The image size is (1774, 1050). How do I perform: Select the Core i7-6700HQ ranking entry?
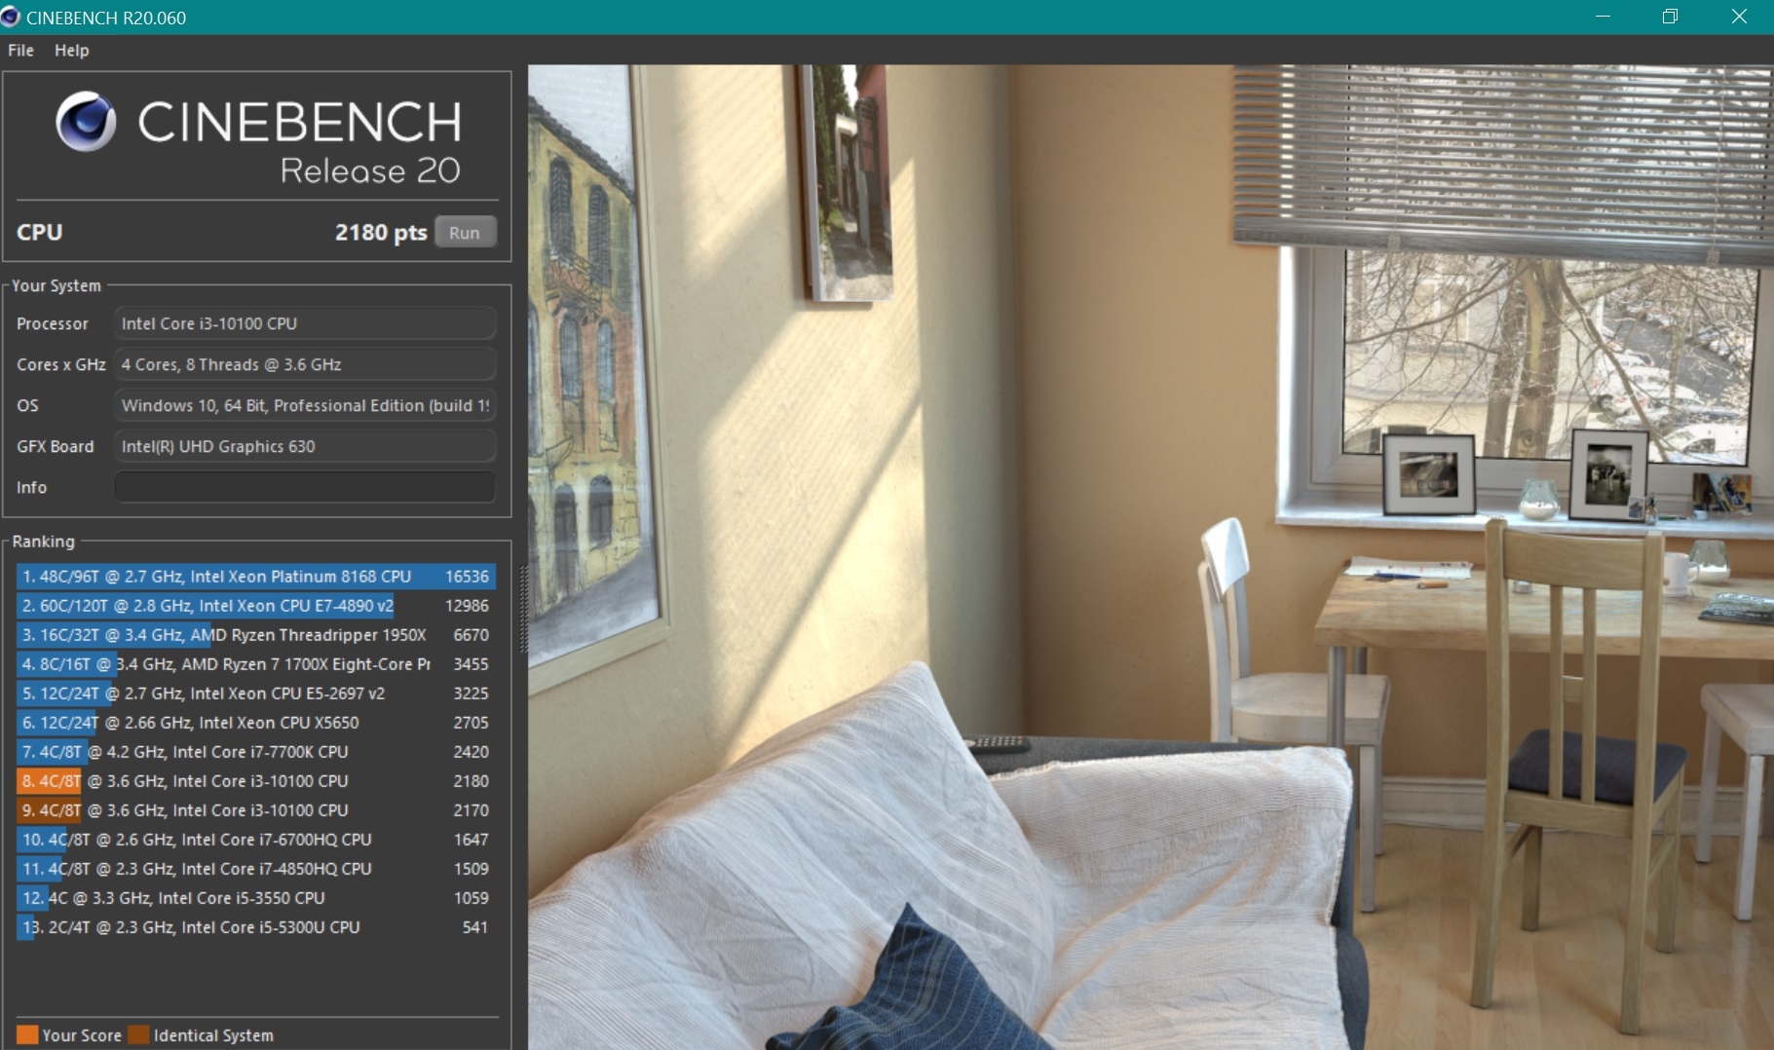point(256,840)
